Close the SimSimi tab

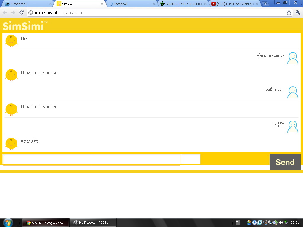[102, 4]
